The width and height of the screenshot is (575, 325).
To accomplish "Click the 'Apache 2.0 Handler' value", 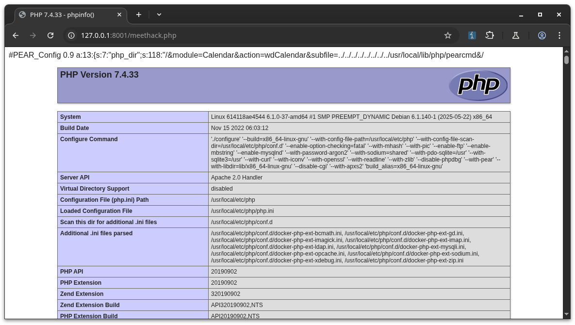I will pyautogui.click(x=236, y=178).
